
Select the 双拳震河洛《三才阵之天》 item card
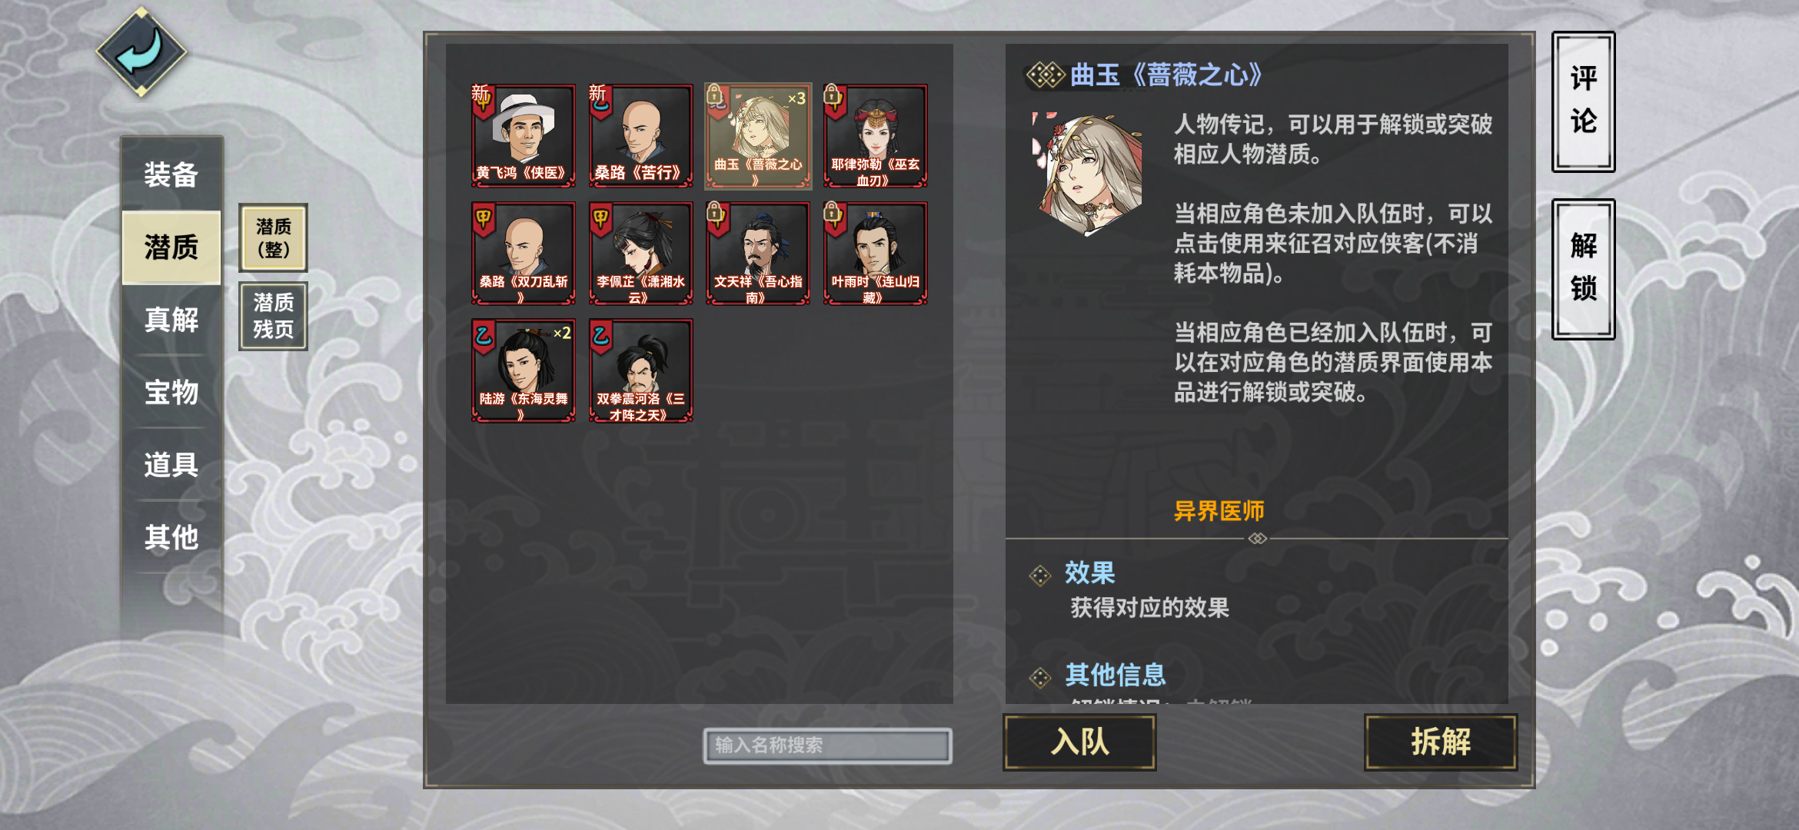pyautogui.click(x=640, y=370)
